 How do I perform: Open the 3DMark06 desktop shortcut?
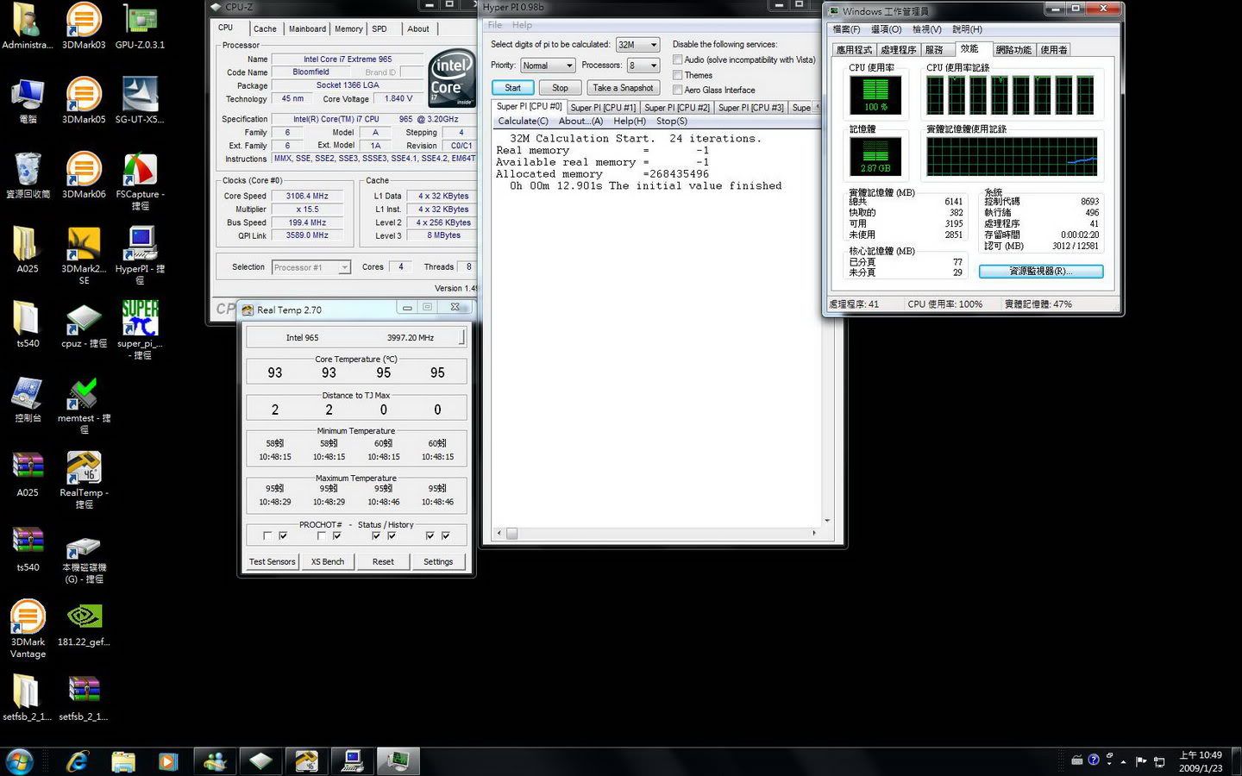click(x=84, y=176)
